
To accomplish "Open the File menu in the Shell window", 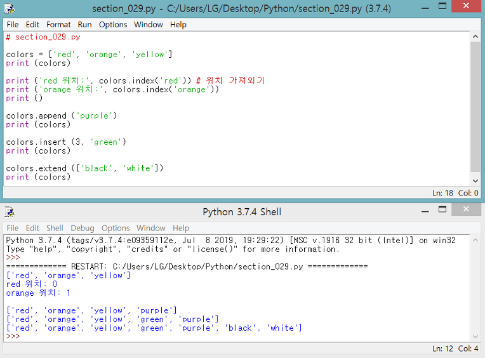I will click(x=13, y=228).
